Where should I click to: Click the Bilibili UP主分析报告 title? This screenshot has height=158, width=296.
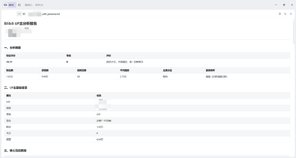[21, 24]
